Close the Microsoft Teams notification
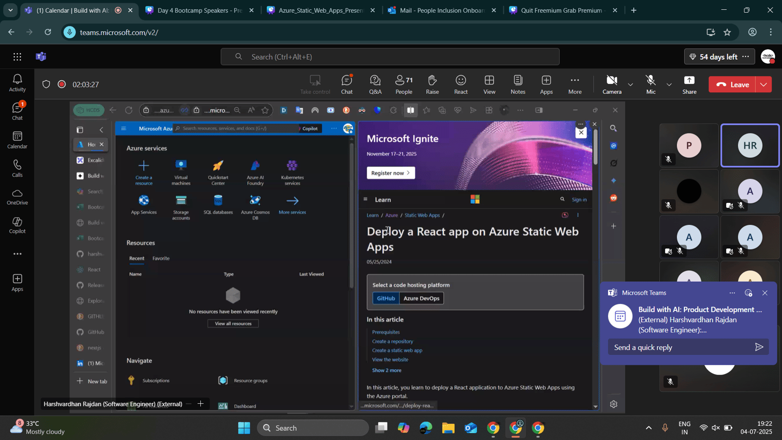The height and width of the screenshot is (440, 782). tap(765, 293)
